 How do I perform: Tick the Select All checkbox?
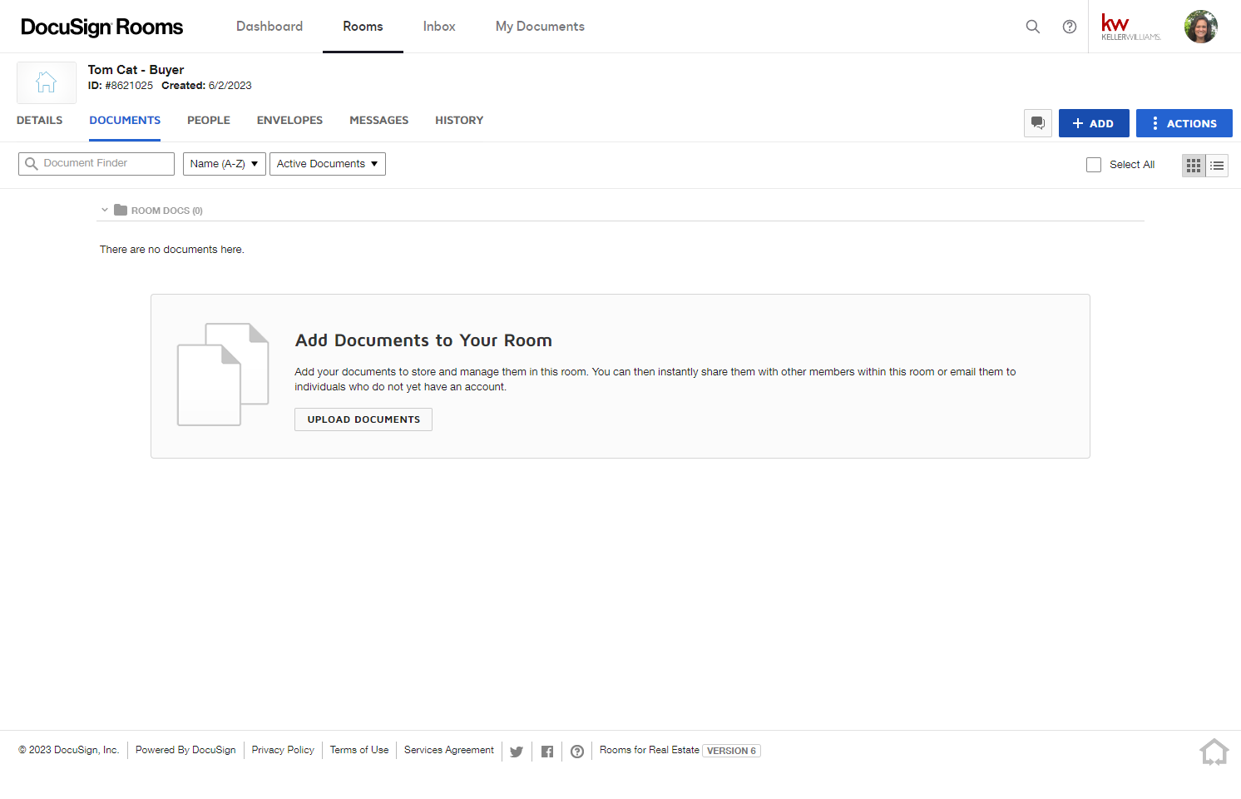pos(1094,165)
